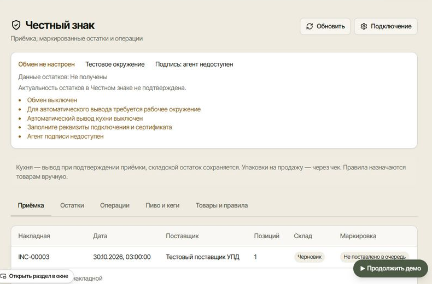432x284 pixels.
Task: Click the Поставщик column header
Action: [x=182, y=236]
